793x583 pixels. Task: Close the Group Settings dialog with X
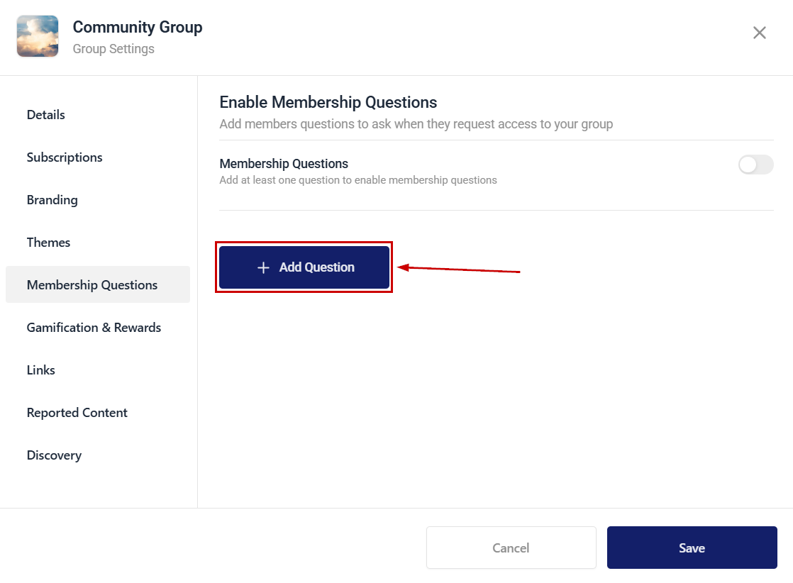click(759, 33)
